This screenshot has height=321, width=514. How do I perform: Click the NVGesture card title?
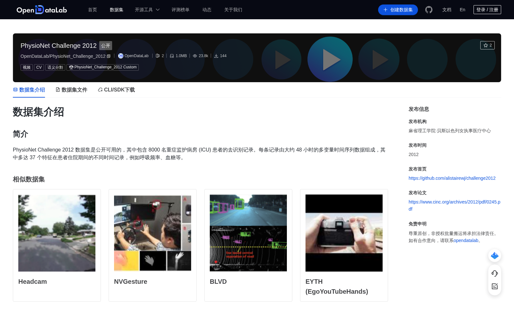(x=130, y=282)
